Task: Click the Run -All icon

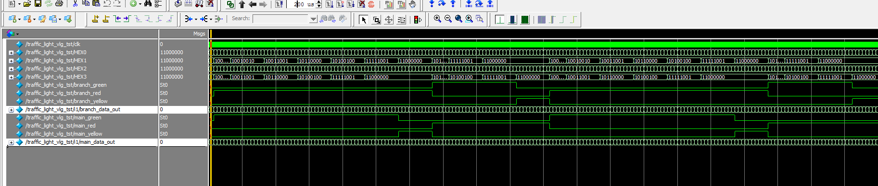Action: point(351,4)
